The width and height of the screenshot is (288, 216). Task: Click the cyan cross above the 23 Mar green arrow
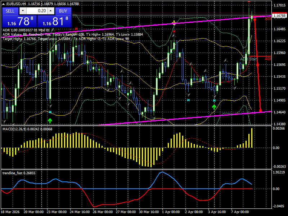tap(50, 112)
